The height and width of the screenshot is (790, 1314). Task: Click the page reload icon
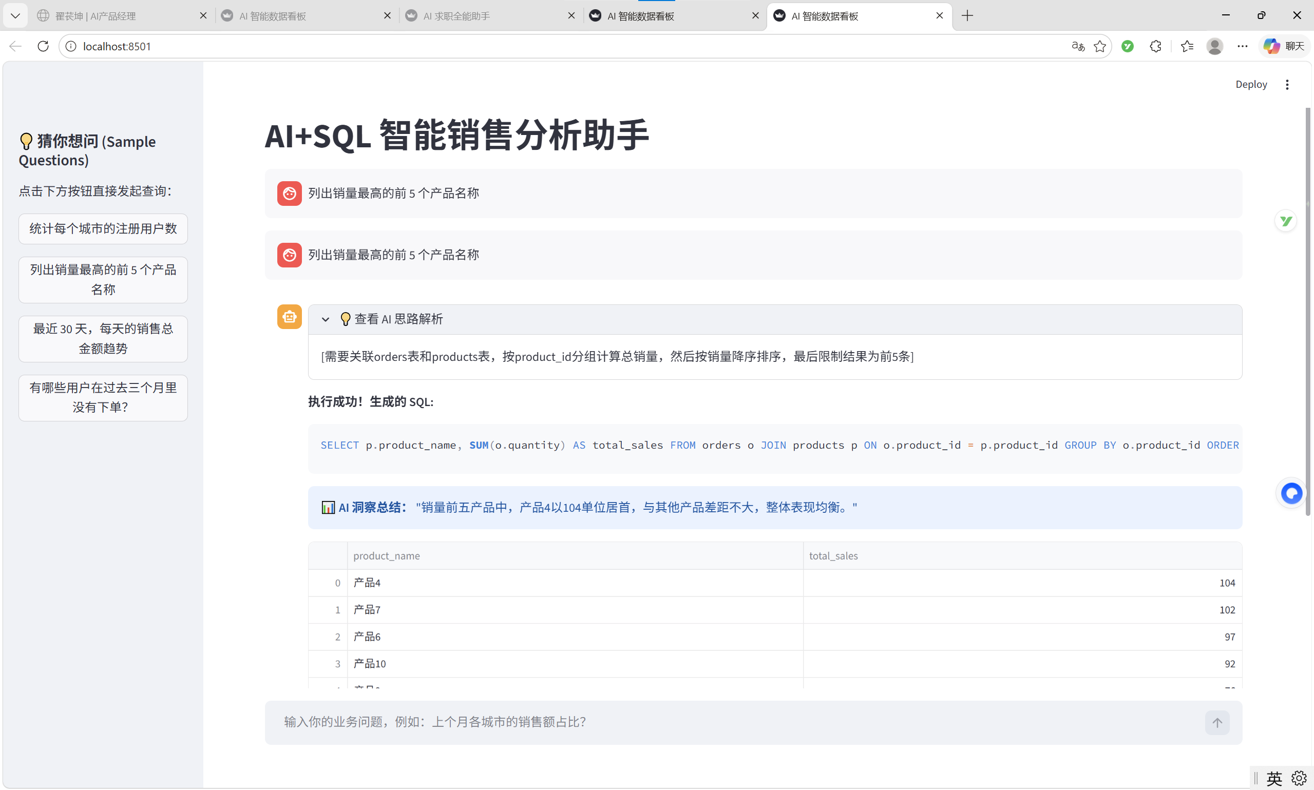(43, 46)
